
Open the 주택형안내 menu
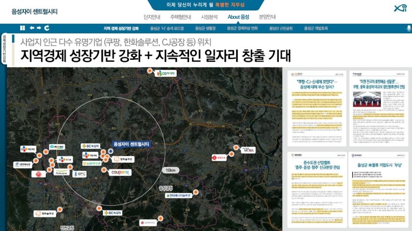pos(180,17)
